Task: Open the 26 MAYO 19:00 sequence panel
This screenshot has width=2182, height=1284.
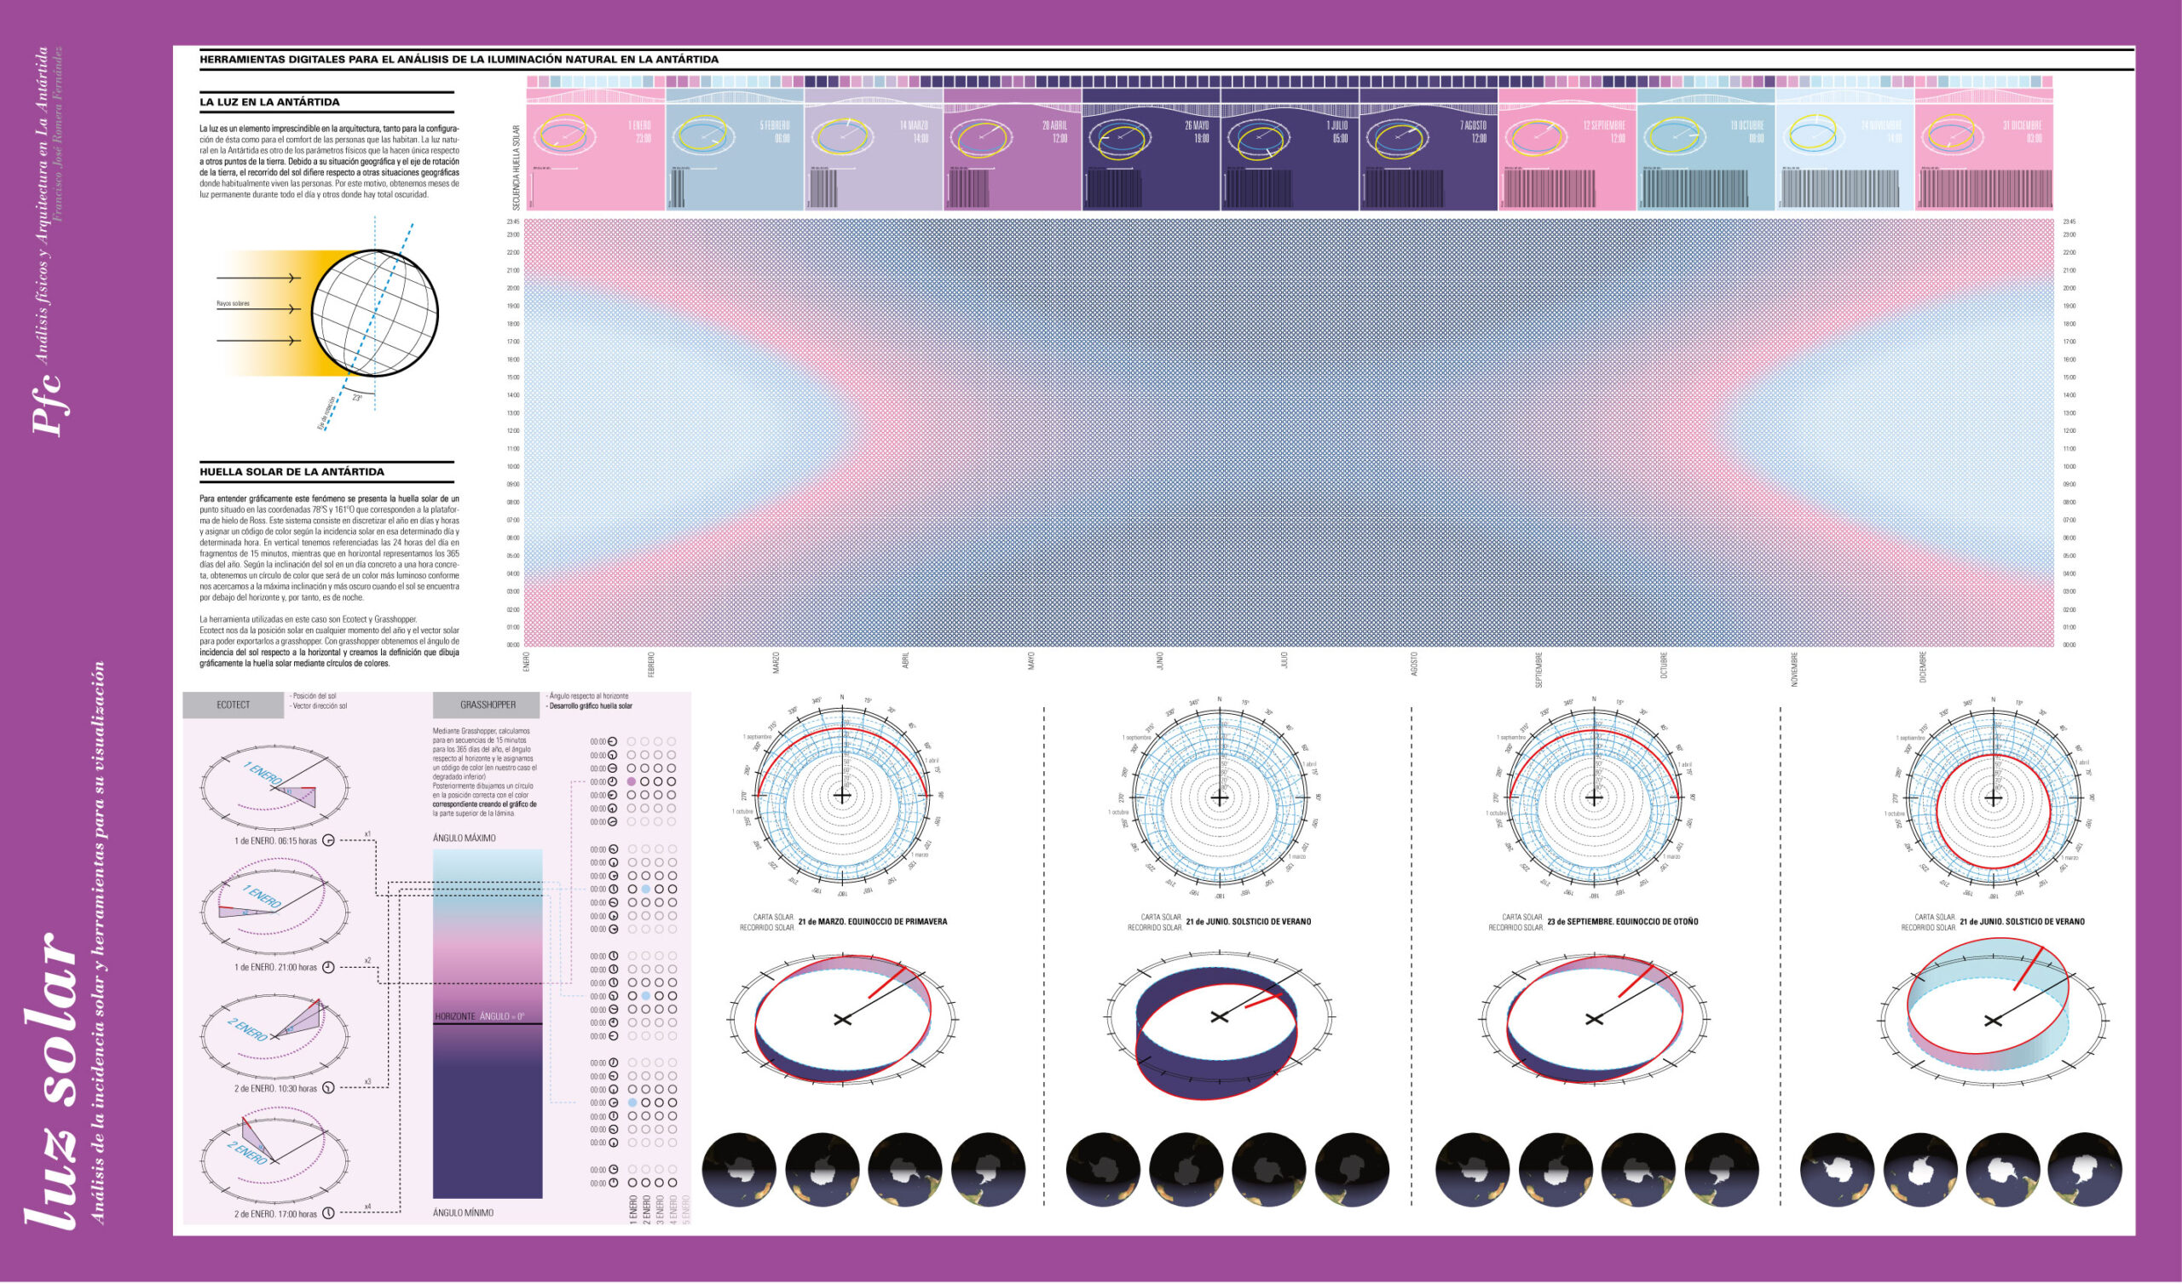Action: 1151,156
